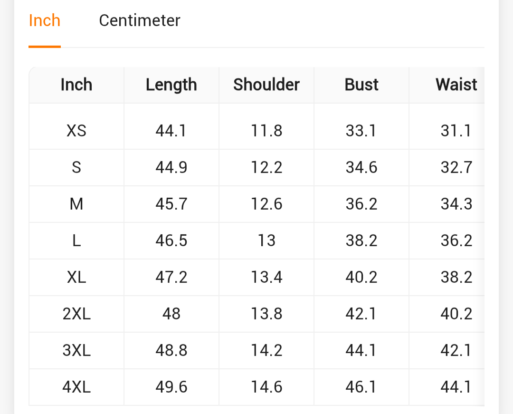Select the M size row label
Image resolution: width=513 pixels, height=414 pixels.
[76, 204]
